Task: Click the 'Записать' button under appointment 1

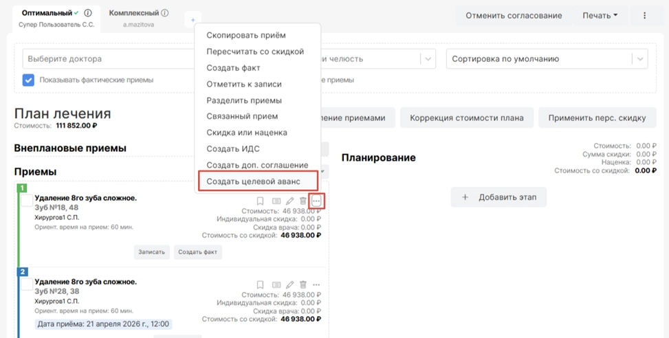Action: pos(151,252)
